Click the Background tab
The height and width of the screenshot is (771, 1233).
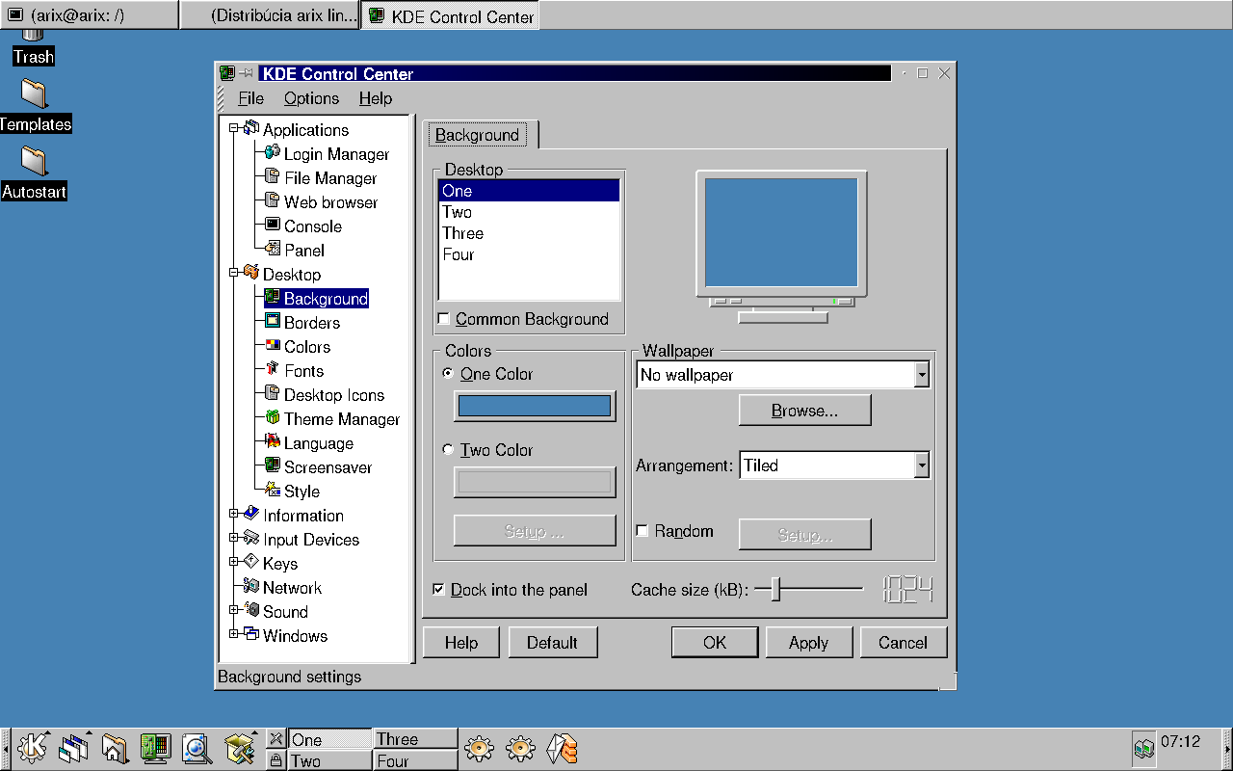click(482, 135)
